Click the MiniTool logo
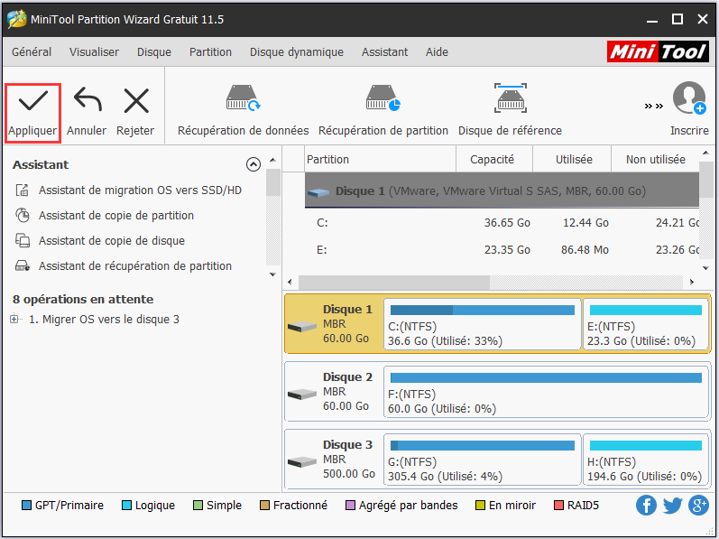The image size is (719, 539). tap(658, 51)
